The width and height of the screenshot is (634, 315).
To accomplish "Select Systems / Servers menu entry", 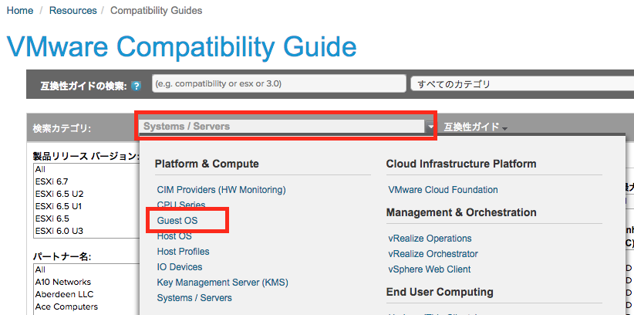I will click(194, 298).
